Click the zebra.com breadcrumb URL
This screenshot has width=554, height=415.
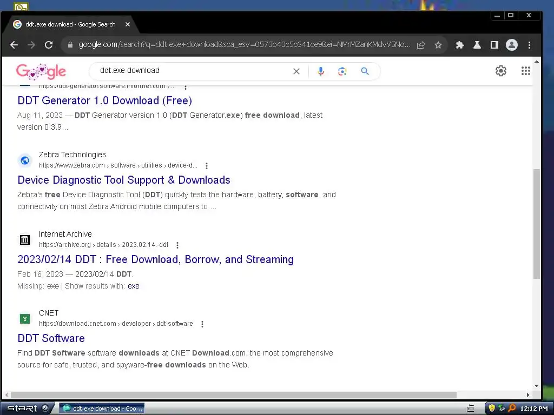[x=118, y=165]
